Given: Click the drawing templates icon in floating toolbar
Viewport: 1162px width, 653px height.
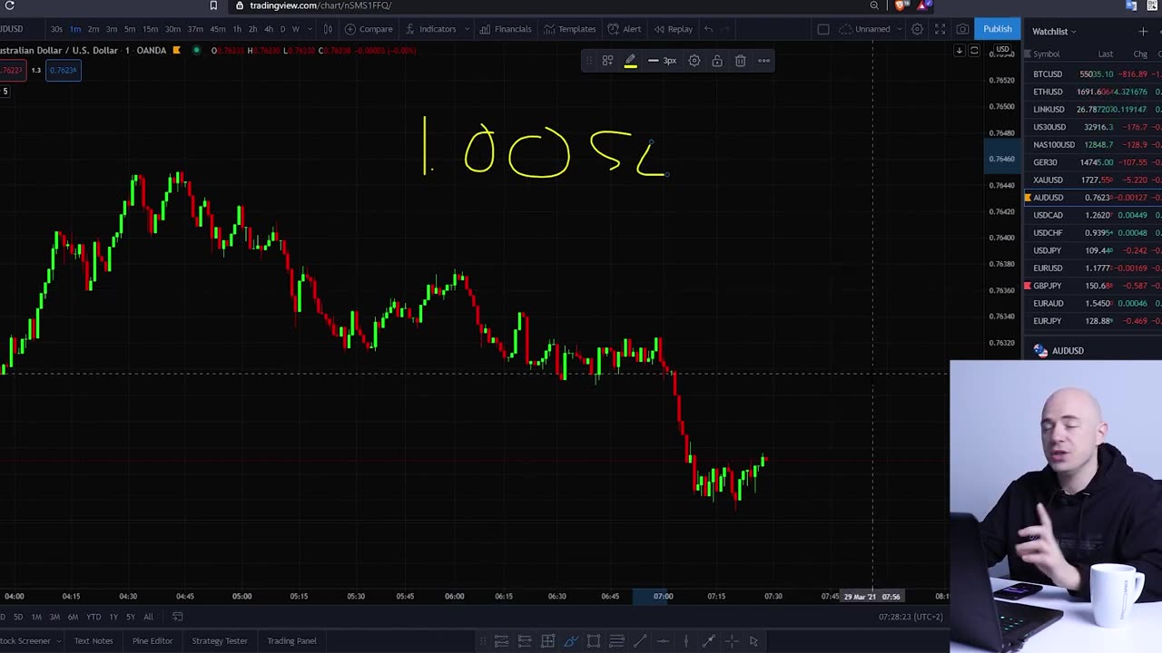Looking at the screenshot, I should click(607, 61).
